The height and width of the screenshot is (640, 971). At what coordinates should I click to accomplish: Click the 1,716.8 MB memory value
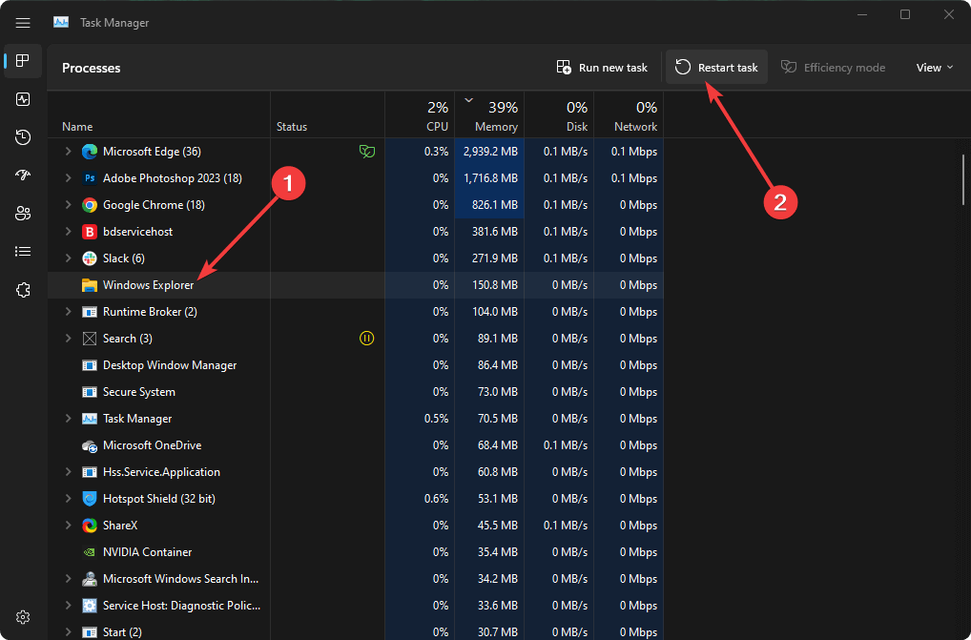(490, 178)
